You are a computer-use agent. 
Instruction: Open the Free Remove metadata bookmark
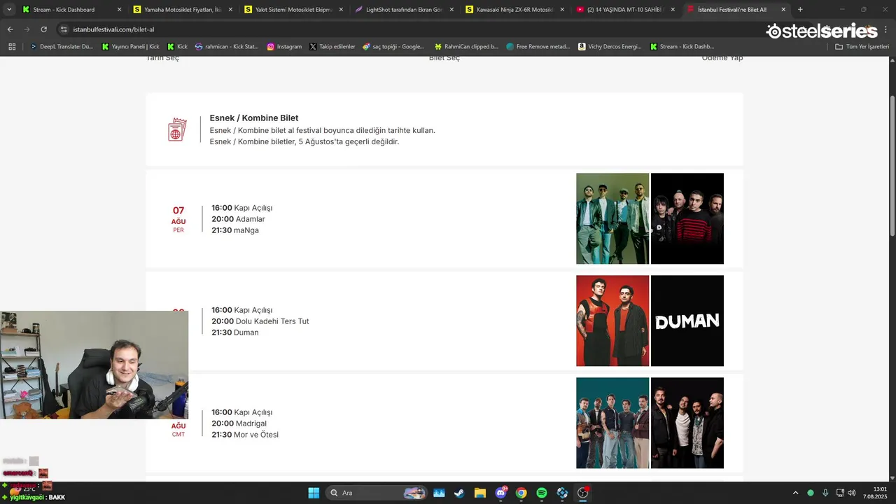tap(538, 47)
